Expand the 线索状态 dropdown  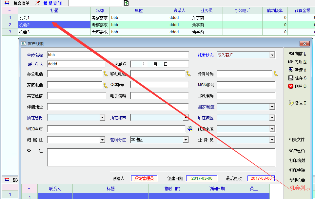272,55
